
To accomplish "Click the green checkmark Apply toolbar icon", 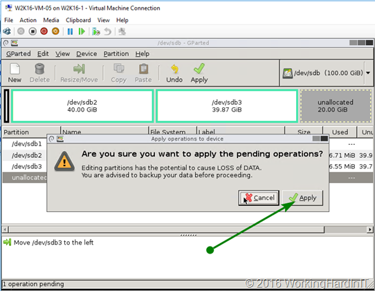I will tap(199, 69).
